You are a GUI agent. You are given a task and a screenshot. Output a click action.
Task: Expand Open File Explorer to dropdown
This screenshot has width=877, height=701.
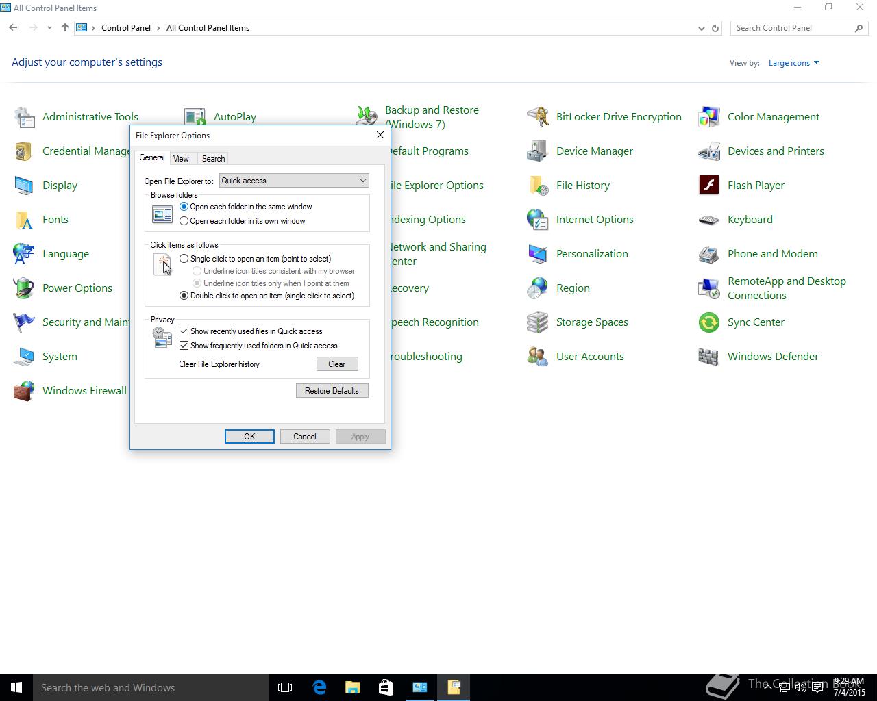(294, 181)
